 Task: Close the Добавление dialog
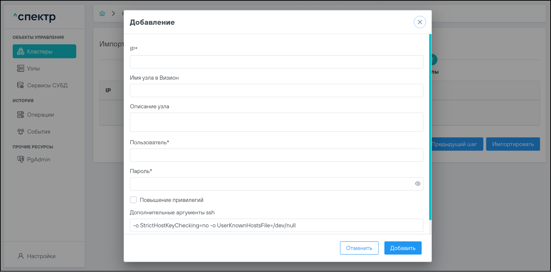point(420,22)
